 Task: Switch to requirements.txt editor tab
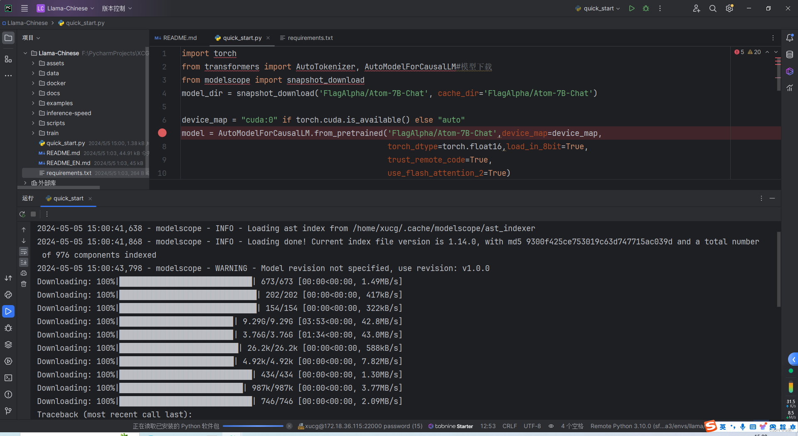306,38
